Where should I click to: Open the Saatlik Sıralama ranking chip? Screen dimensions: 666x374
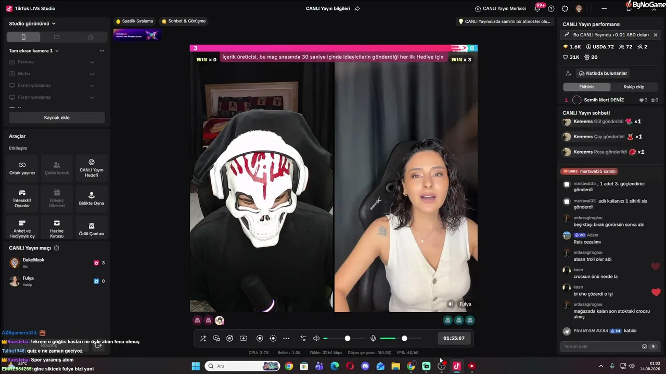click(x=135, y=21)
